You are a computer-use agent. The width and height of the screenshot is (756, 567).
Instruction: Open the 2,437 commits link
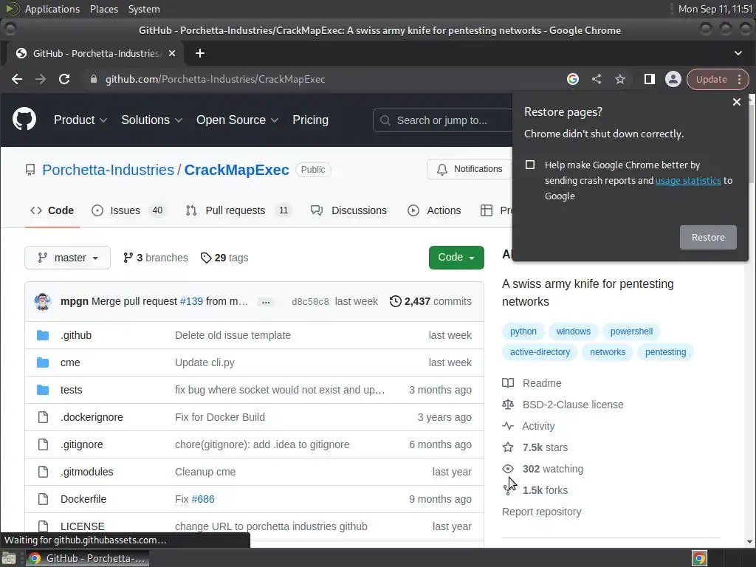(430, 301)
